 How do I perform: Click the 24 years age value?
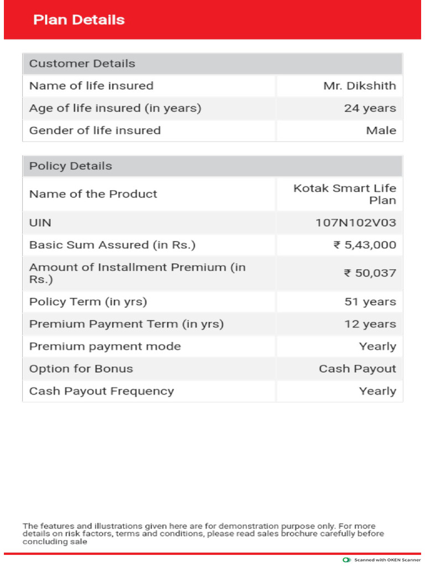370,108
